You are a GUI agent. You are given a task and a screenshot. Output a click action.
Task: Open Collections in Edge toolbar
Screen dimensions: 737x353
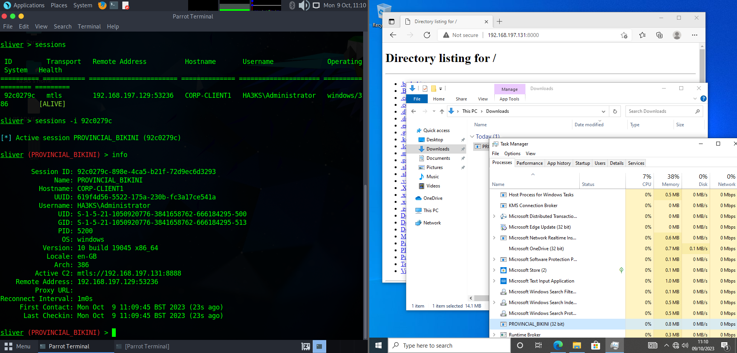coord(659,35)
